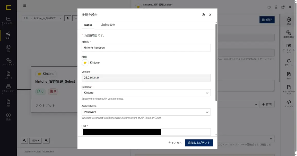The height and width of the screenshot is (156, 297).
Task: Click the ellipsis button beside user icon
Action: [x=75, y=18]
